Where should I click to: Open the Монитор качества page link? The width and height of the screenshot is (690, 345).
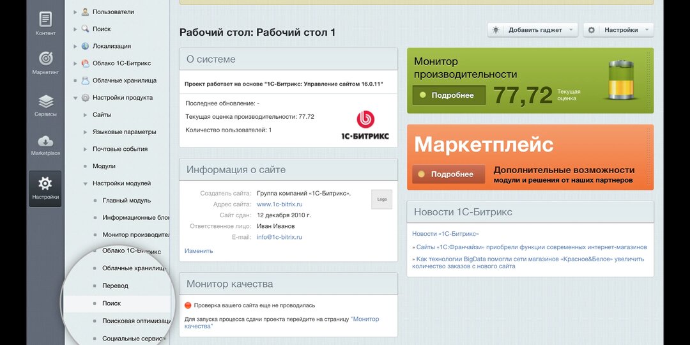[x=282, y=323]
